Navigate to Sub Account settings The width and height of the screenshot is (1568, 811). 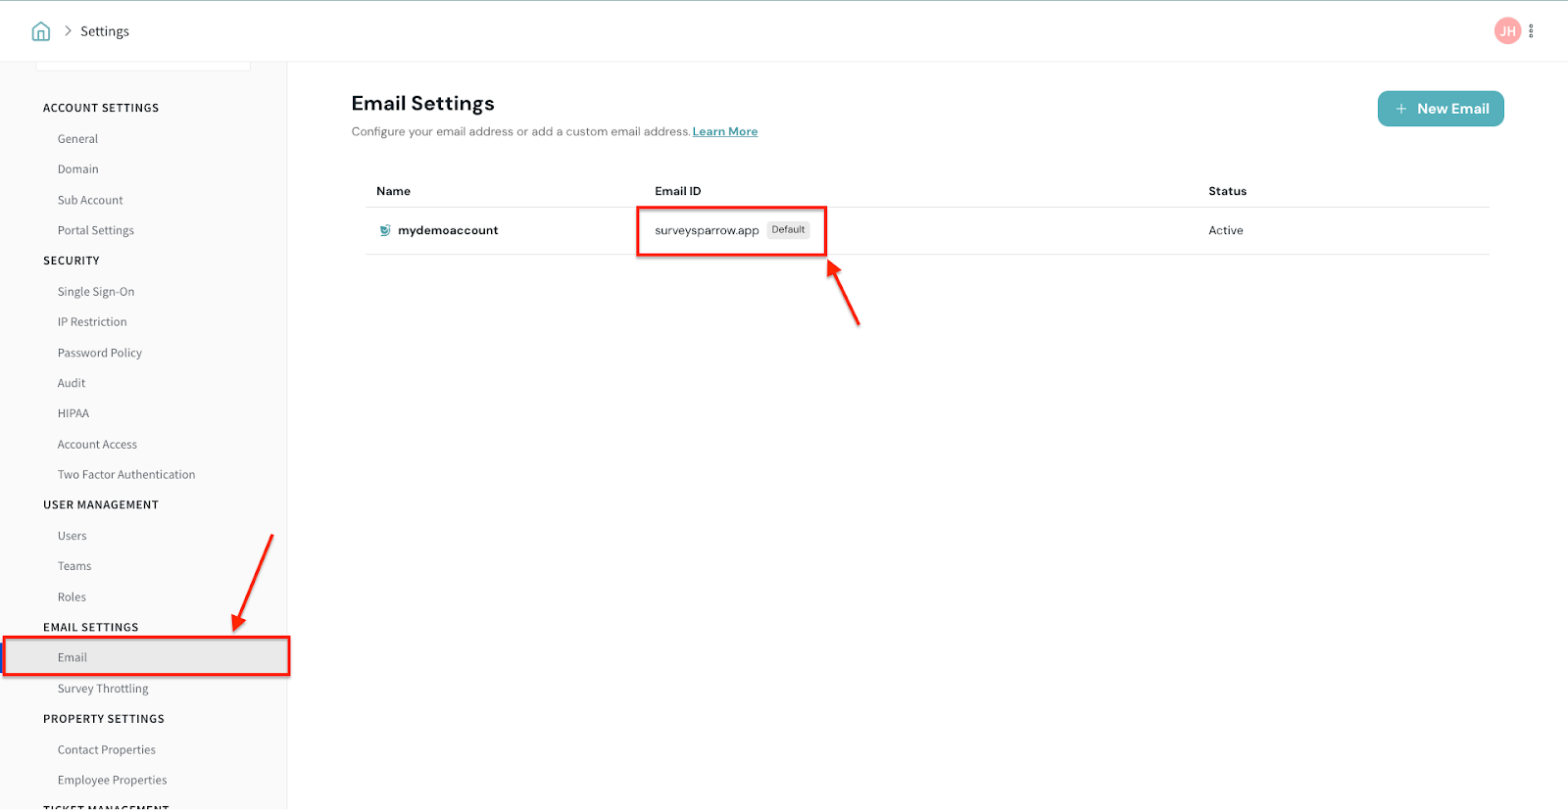pyautogui.click(x=90, y=200)
